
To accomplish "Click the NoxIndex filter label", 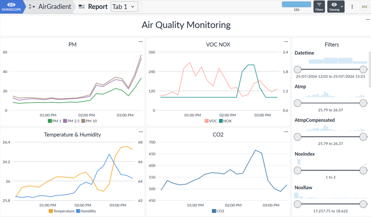I will [305, 154].
